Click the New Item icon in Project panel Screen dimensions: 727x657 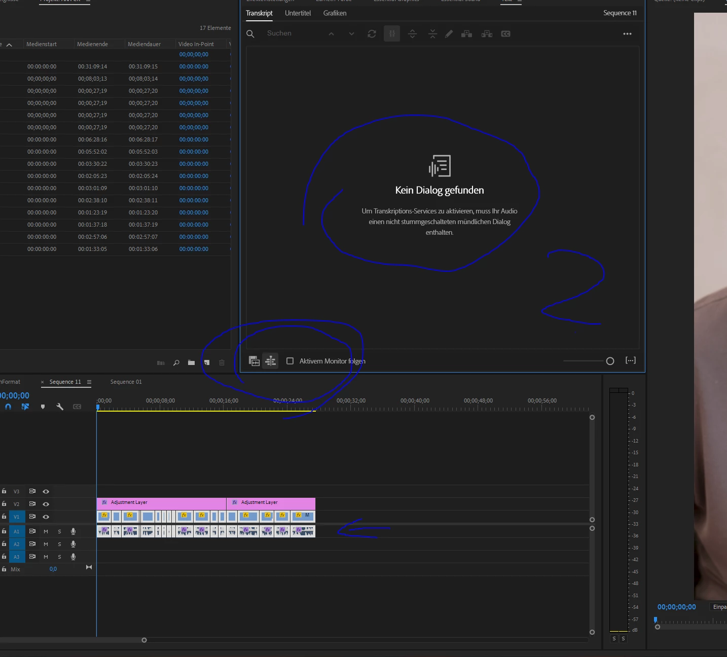pyautogui.click(x=206, y=363)
